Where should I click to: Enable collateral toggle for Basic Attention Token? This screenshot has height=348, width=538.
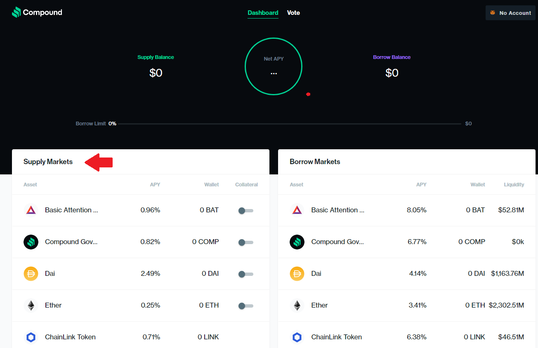pyautogui.click(x=245, y=211)
